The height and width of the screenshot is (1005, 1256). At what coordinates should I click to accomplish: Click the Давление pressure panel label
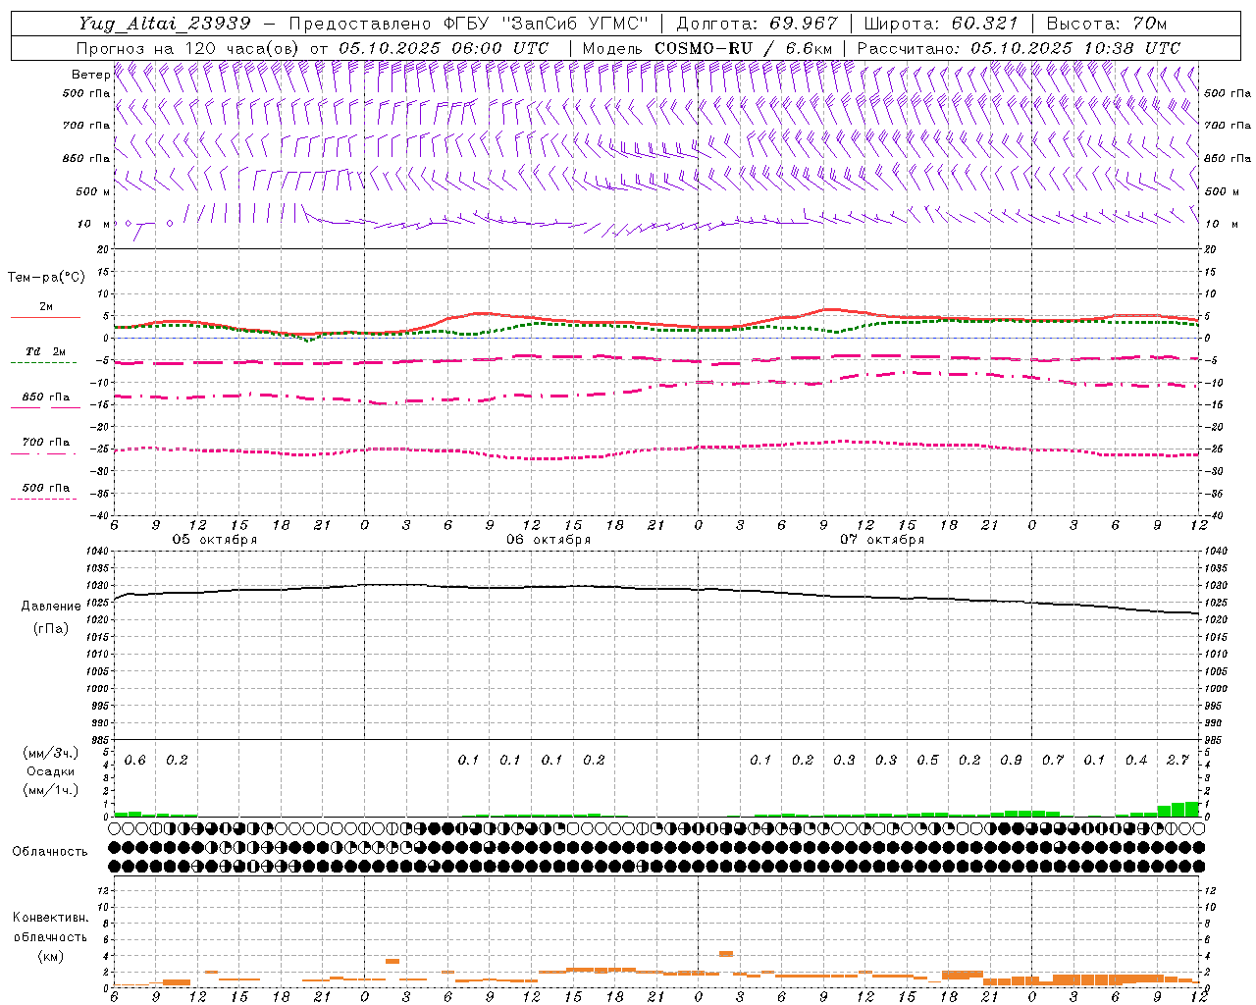(51, 607)
